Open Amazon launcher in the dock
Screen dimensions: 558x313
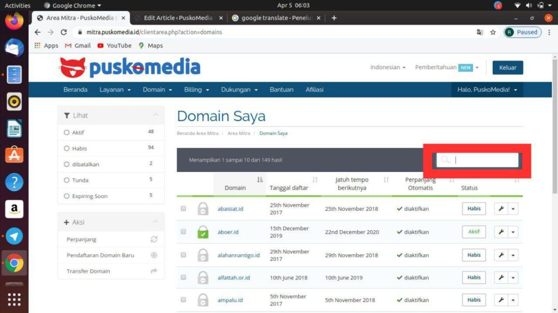coord(14,209)
